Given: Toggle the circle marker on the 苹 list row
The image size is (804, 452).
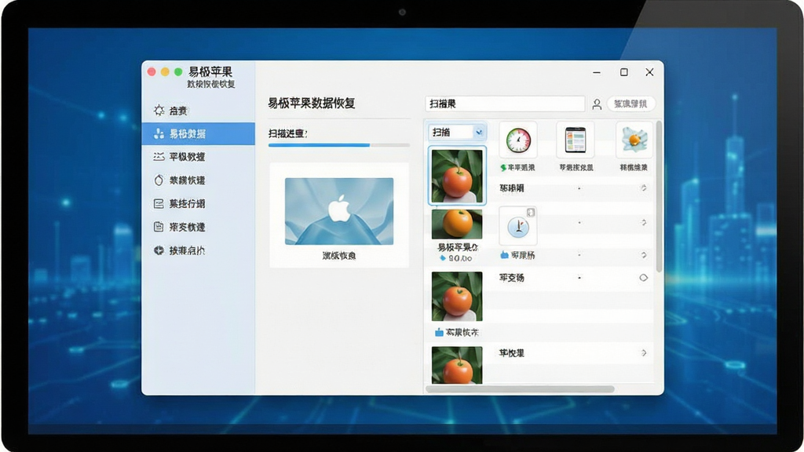Looking at the screenshot, I should [644, 278].
